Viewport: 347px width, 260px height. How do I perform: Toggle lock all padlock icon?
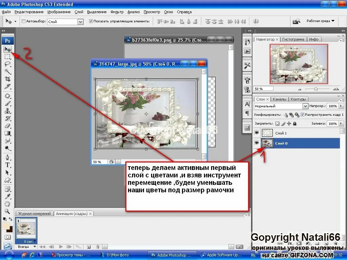click(294, 124)
